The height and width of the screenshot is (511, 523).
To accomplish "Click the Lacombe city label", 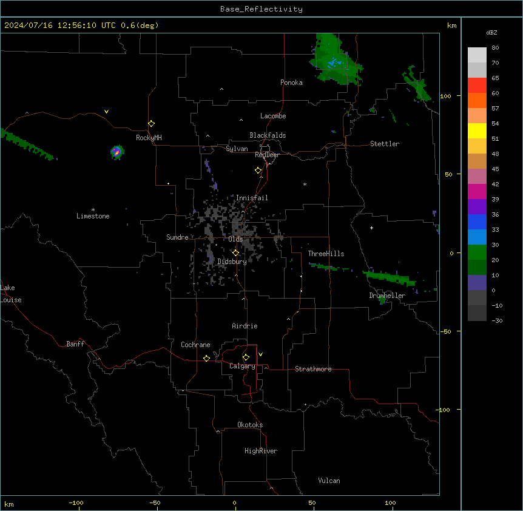I will (273, 116).
